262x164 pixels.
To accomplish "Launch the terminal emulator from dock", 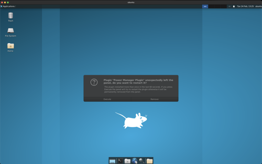I will coord(120,161).
